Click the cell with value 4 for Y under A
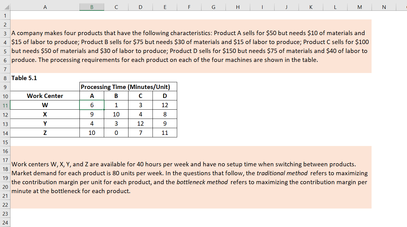The width and height of the screenshot is (407, 227). 92,124
